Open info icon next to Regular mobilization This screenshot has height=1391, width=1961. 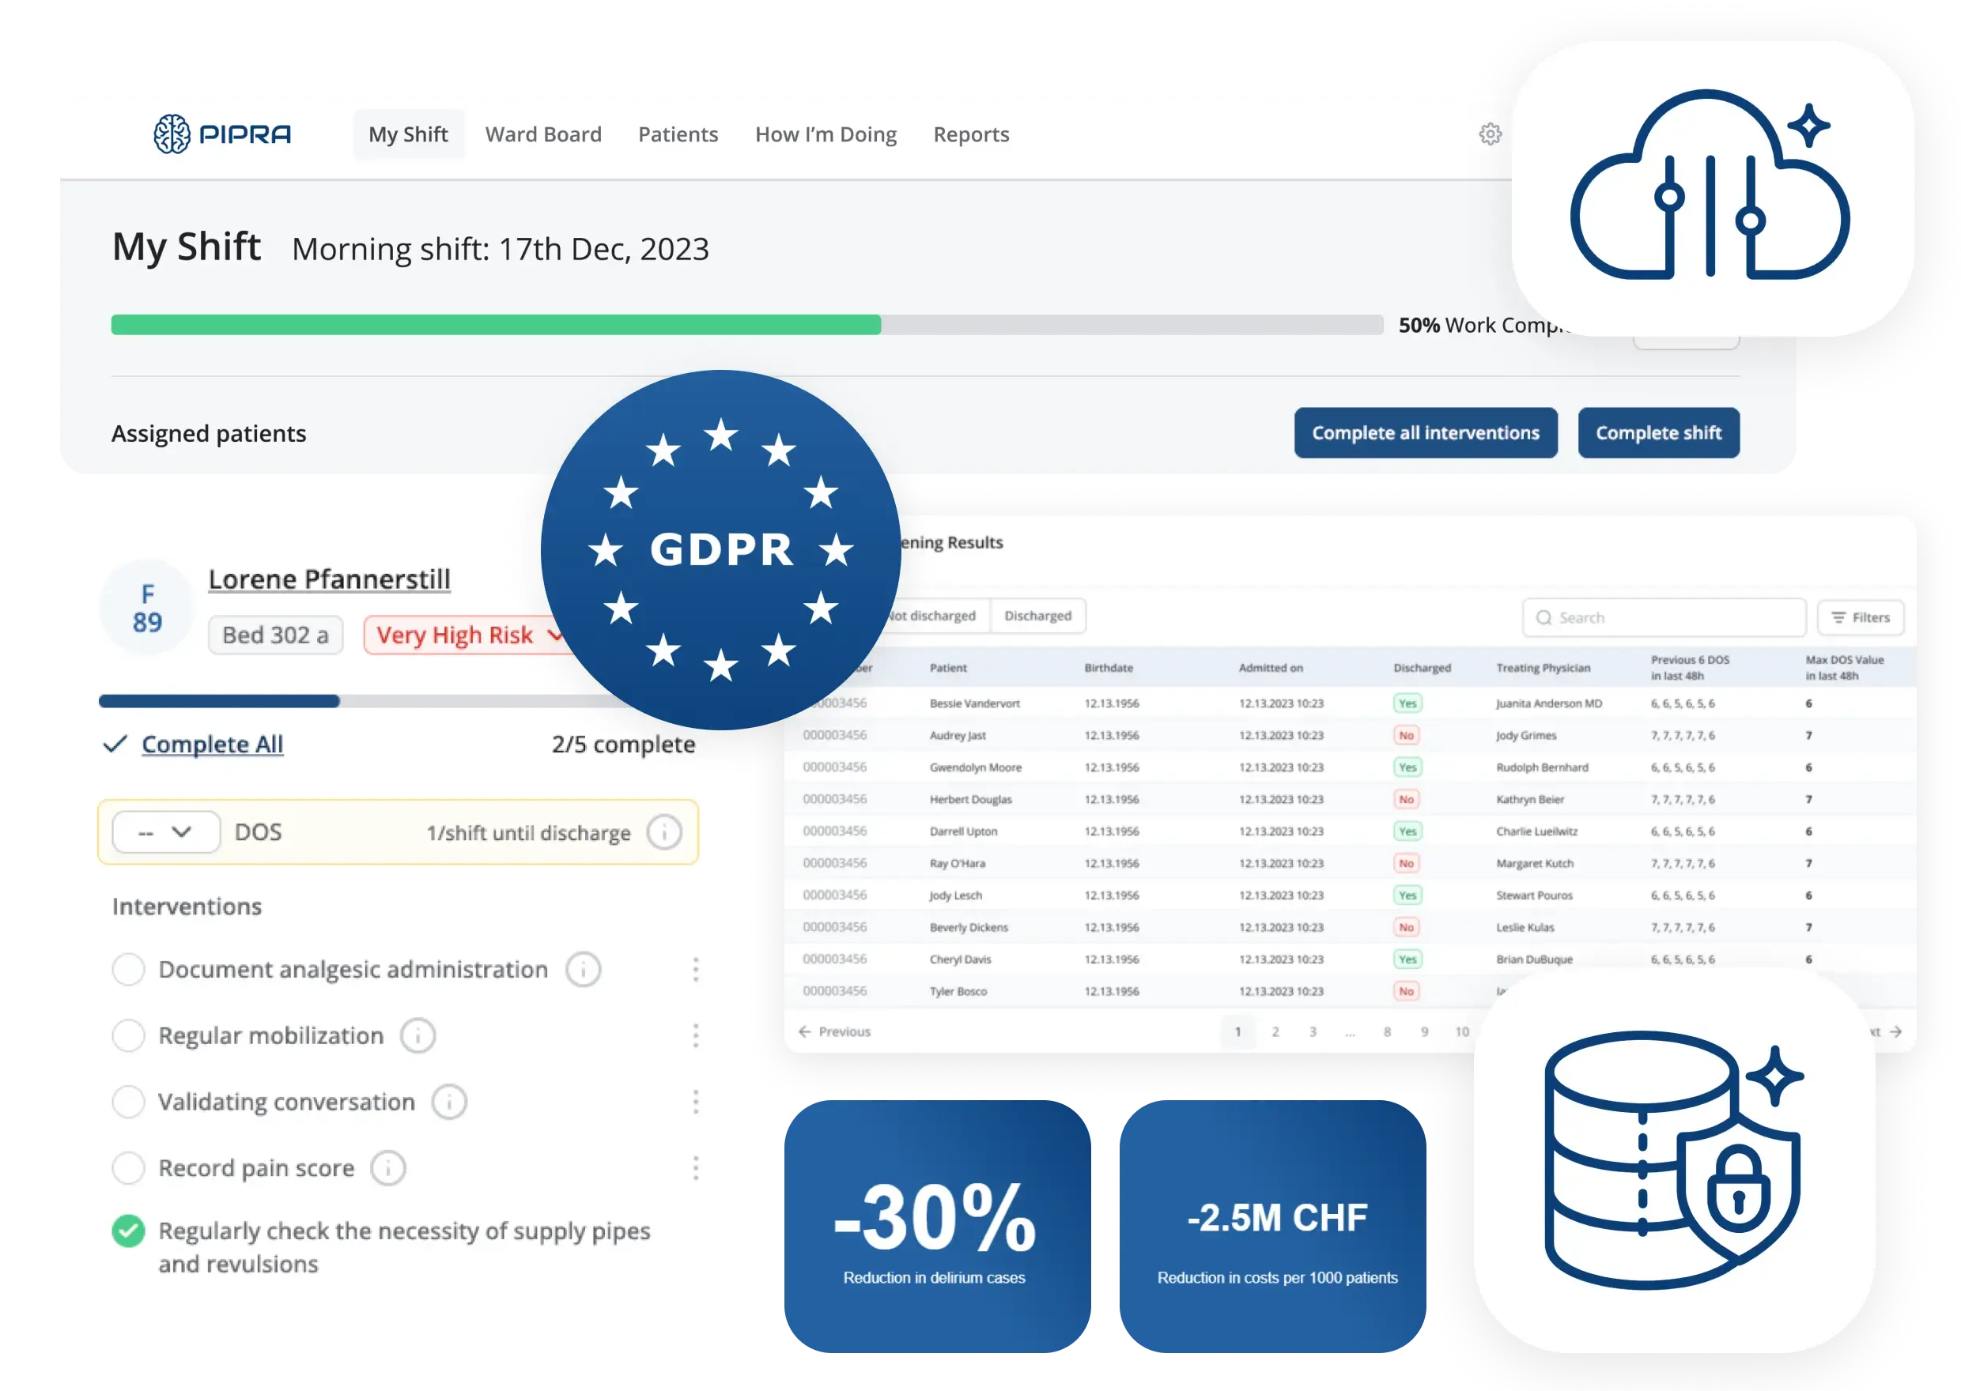click(418, 1035)
